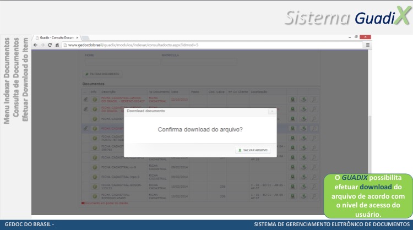
Task: Download the CADASTRAL-RODRIGO-45465 document
Action: pos(303,196)
